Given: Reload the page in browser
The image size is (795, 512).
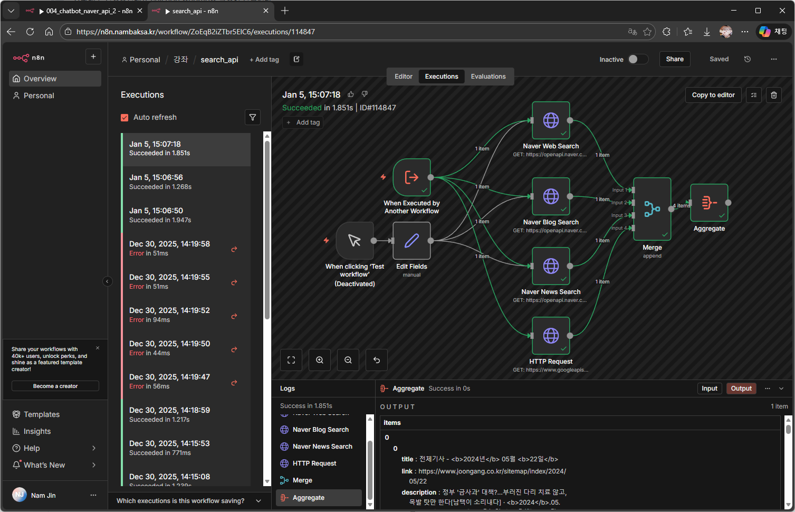Looking at the screenshot, I should coord(30,32).
